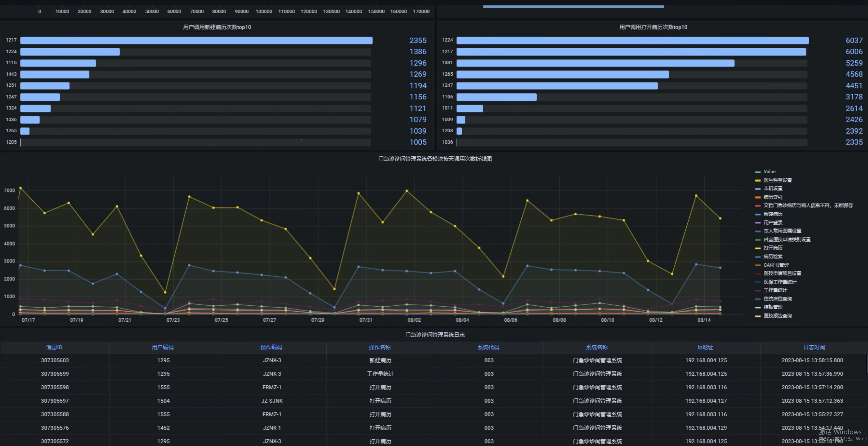The image size is (868, 446).
Task: Click the color swatch beside 模板管理
Action: pos(758,307)
